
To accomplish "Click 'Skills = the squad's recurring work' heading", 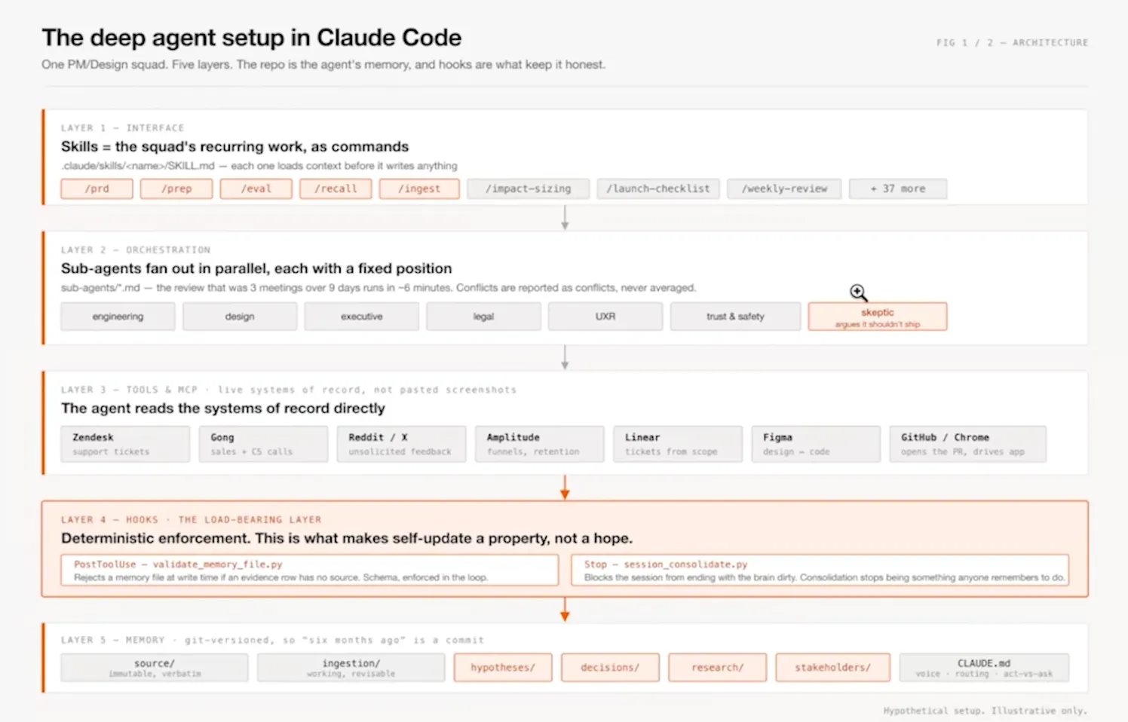I will 234,147.
